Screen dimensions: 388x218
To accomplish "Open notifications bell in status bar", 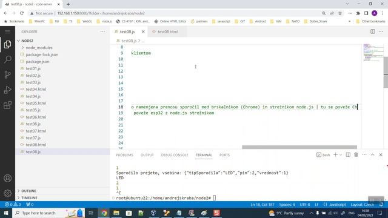I will tap(381, 205).
